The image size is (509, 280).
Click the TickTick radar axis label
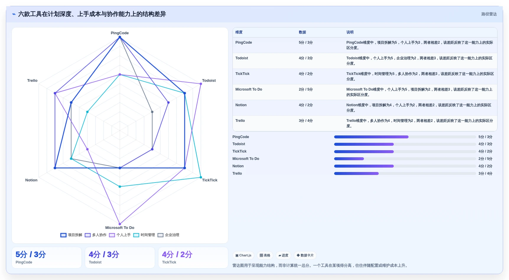[210, 180]
